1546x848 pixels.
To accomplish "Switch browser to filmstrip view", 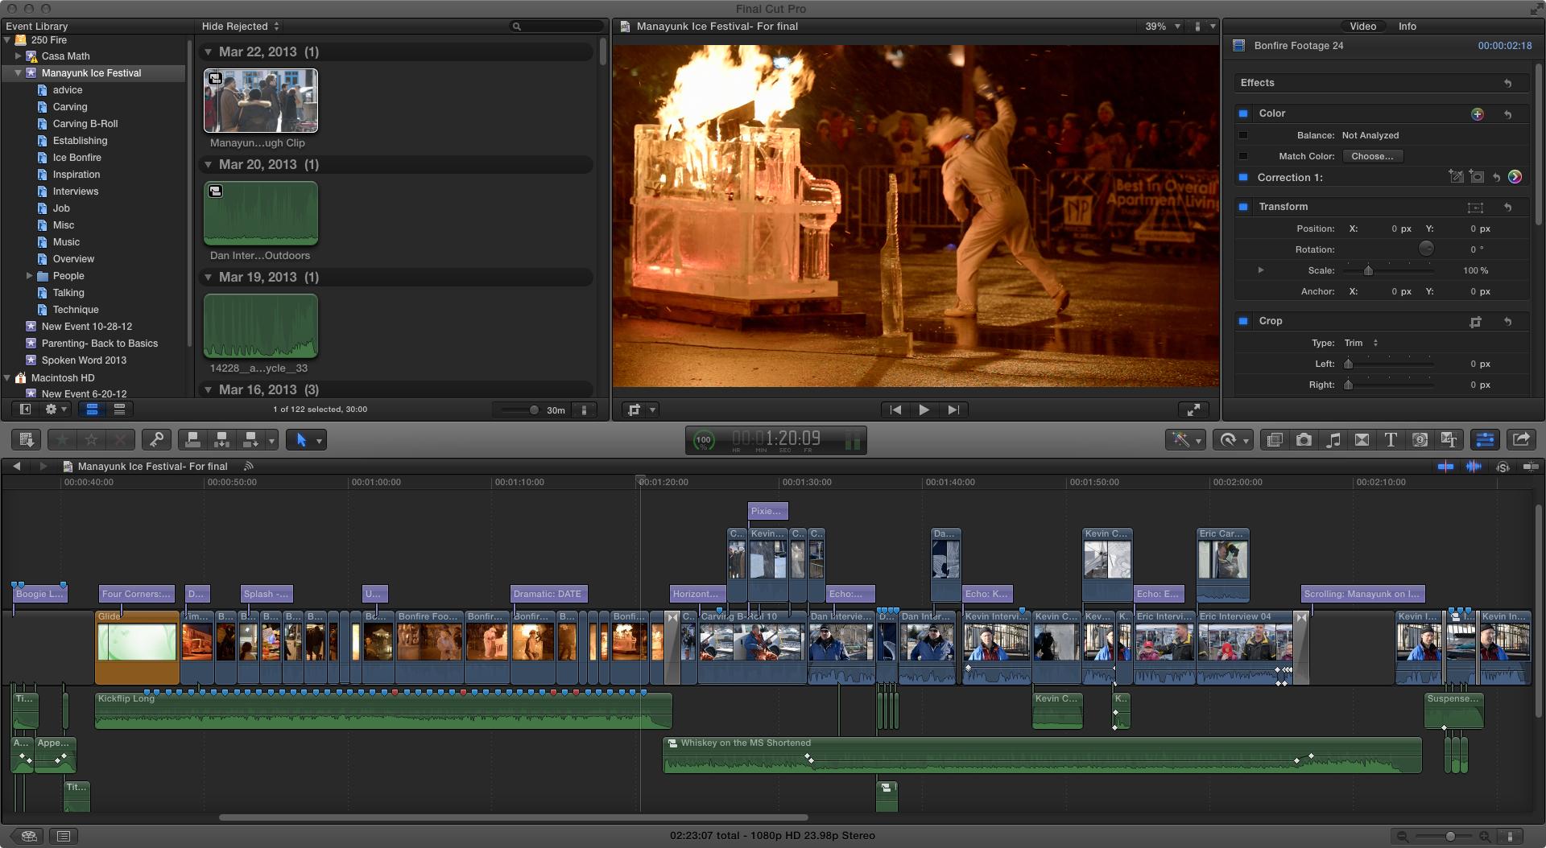I will tap(93, 410).
